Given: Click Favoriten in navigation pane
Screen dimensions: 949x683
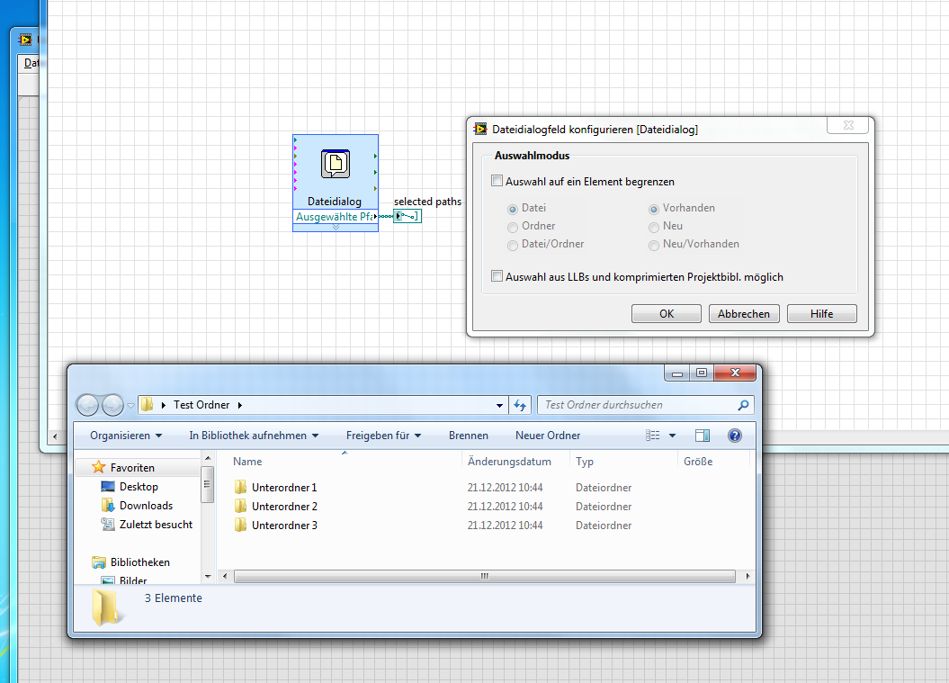Looking at the screenshot, I should pyautogui.click(x=132, y=467).
